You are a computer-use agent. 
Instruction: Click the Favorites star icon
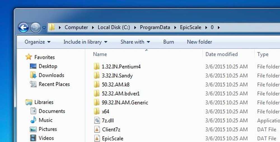29,57
